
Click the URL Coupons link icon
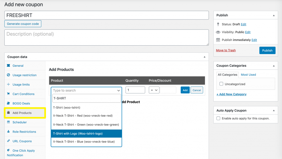coord(8,141)
